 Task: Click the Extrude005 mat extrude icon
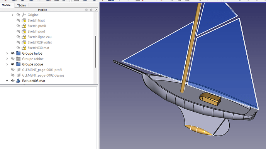coord(18,81)
